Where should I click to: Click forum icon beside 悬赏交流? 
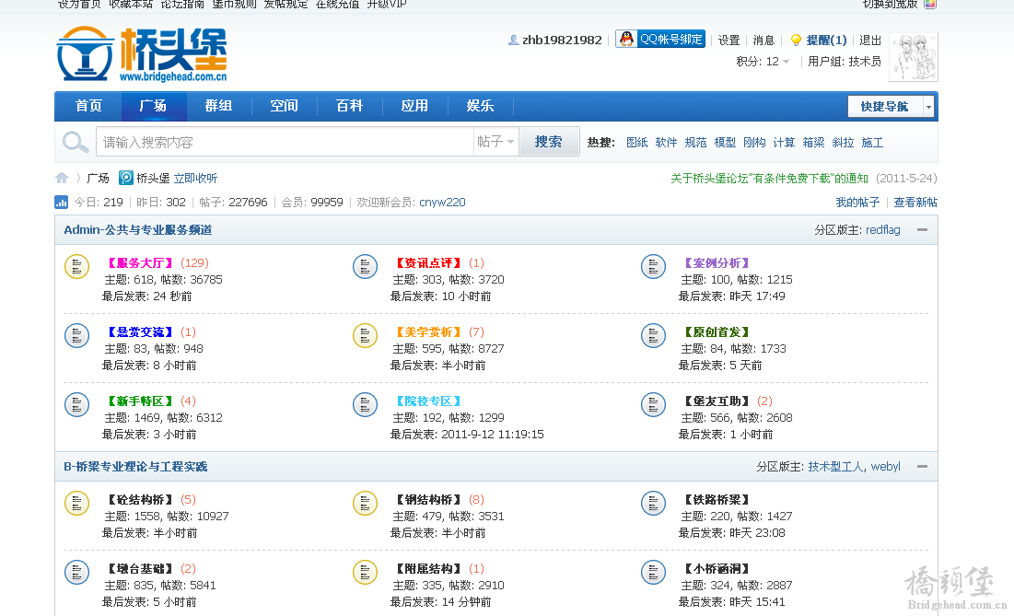coord(77,335)
